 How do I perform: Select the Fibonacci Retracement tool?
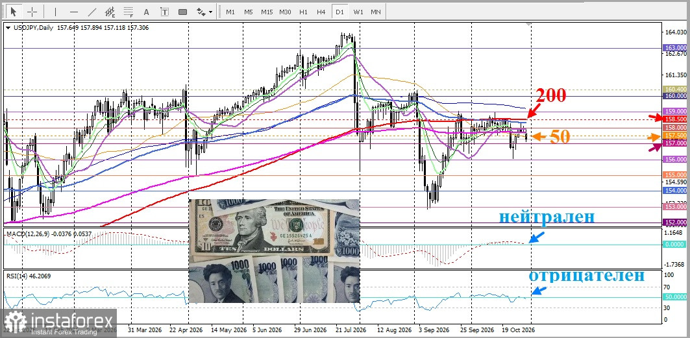pyautogui.click(x=129, y=12)
